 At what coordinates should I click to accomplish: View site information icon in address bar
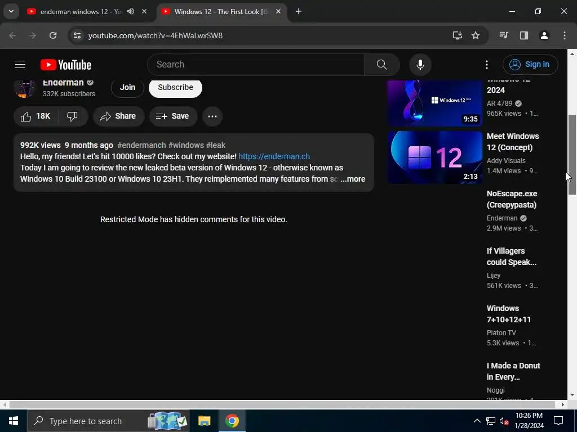77,35
